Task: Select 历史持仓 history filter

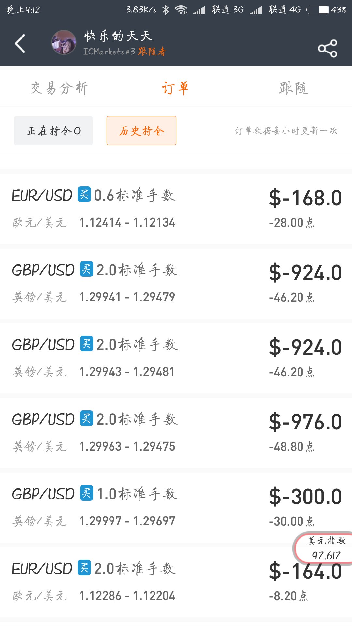Action: pyautogui.click(x=141, y=131)
